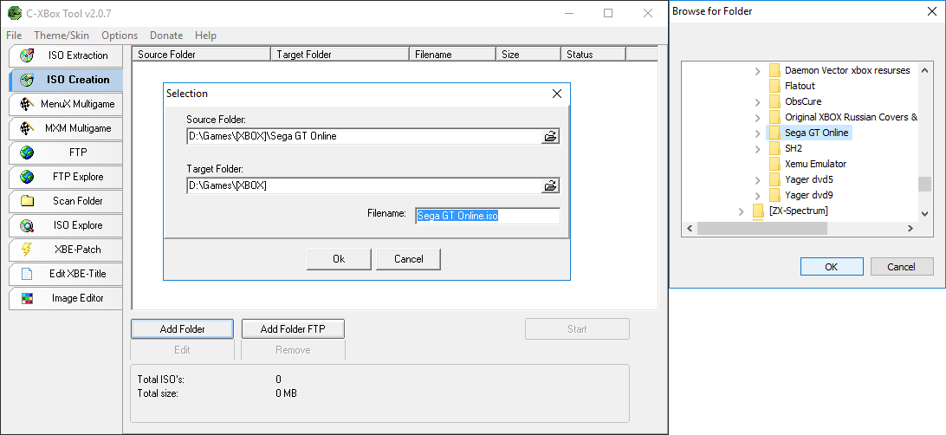946x435 pixels.
Task: Cancel the Browse for Folder dialog
Action: click(x=901, y=267)
